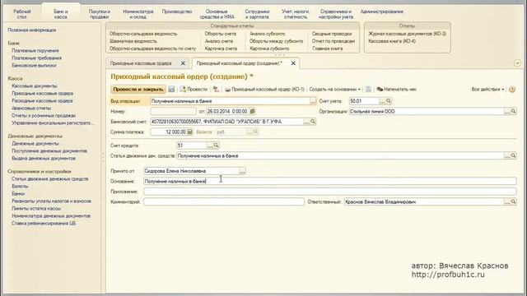Click the round arrow at the right of the tab bar
Viewport: 527px width, 296px height.
[517, 63]
